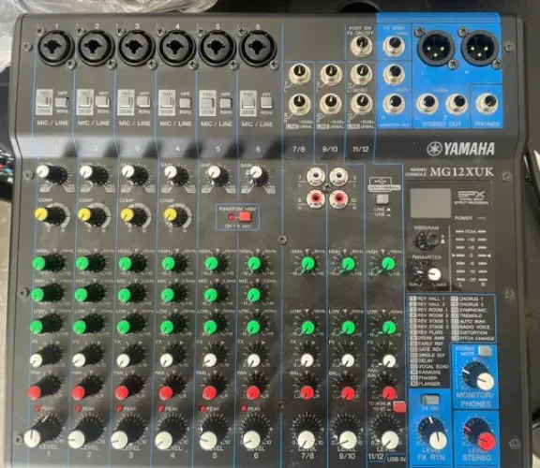
Task: Adjust the green MID EQ knob on channel 5
Action: click(214, 295)
